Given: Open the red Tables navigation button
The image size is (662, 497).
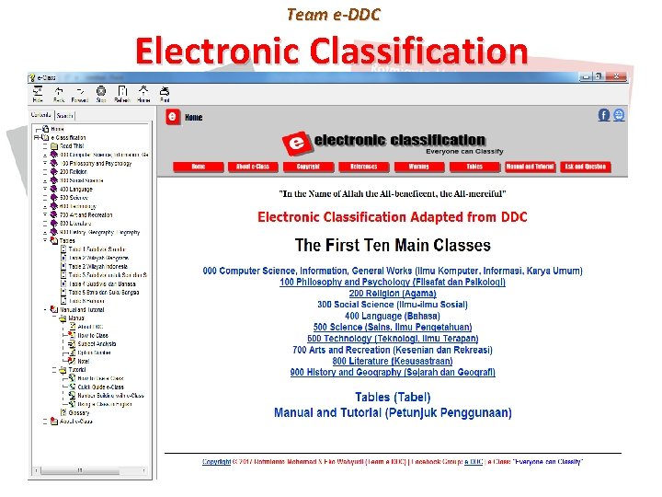Looking at the screenshot, I should coord(475,167).
